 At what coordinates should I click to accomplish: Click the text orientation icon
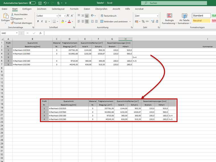point(92,16)
